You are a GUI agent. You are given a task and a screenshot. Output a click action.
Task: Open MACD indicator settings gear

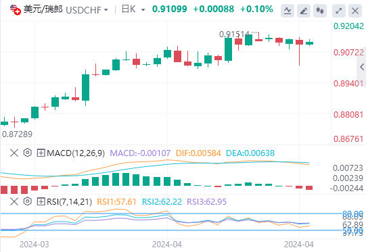(x=28, y=153)
